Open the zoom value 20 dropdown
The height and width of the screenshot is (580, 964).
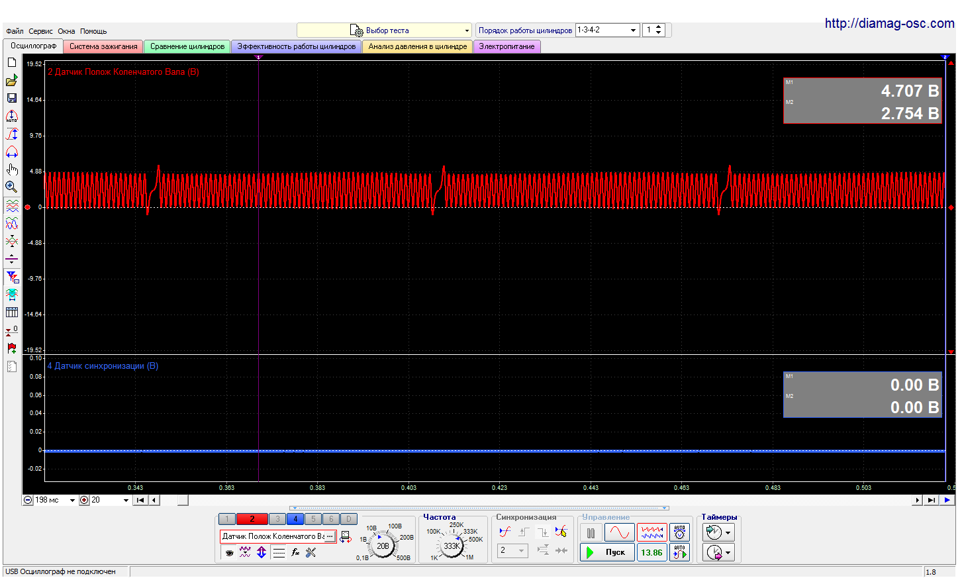tap(110, 500)
